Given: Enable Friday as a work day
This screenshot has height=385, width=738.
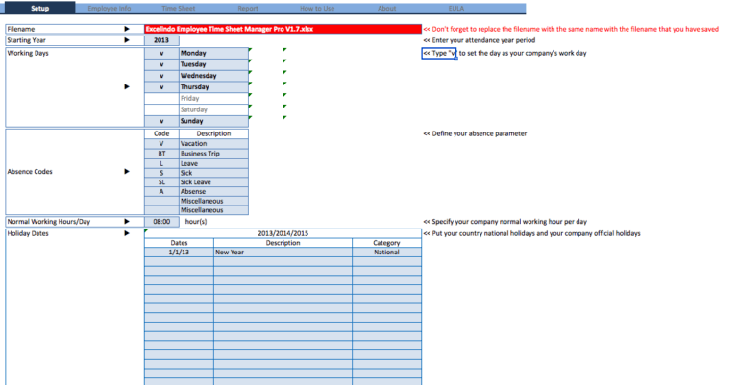Looking at the screenshot, I should (161, 98).
